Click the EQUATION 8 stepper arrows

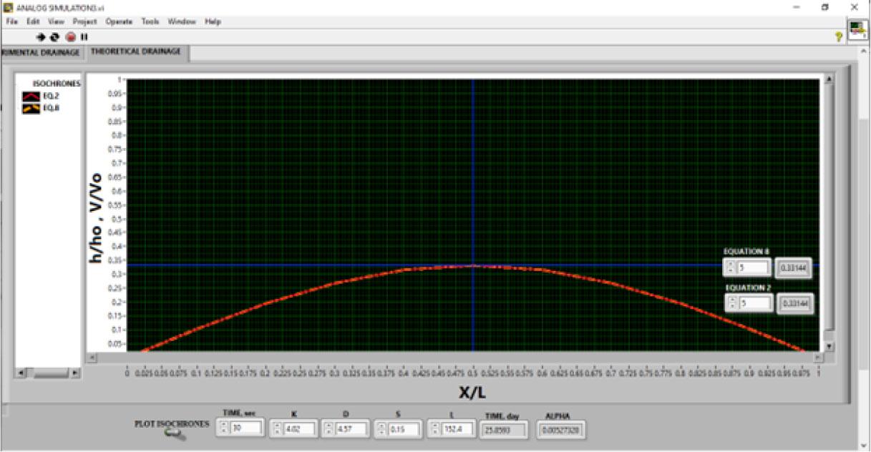coord(730,267)
